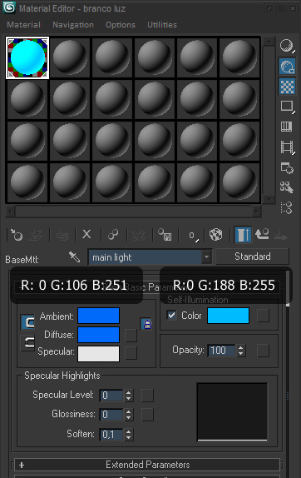Click the Glossiness value field
This screenshot has width=301, height=478.
click(x=111, y=415)
